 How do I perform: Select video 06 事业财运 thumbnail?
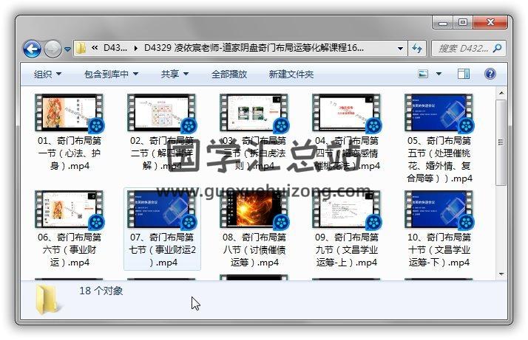(x=70, y=210)
